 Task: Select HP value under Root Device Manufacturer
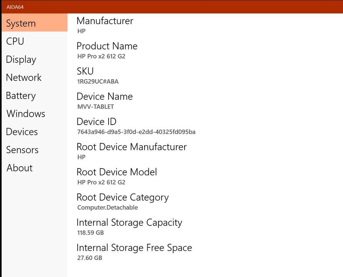point(81,157)
